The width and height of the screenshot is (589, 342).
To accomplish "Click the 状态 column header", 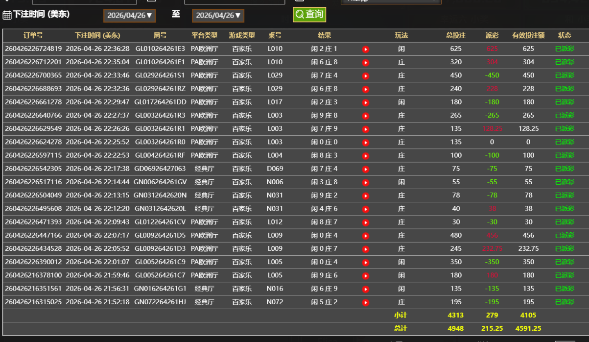I will click(x=565, y=35).
